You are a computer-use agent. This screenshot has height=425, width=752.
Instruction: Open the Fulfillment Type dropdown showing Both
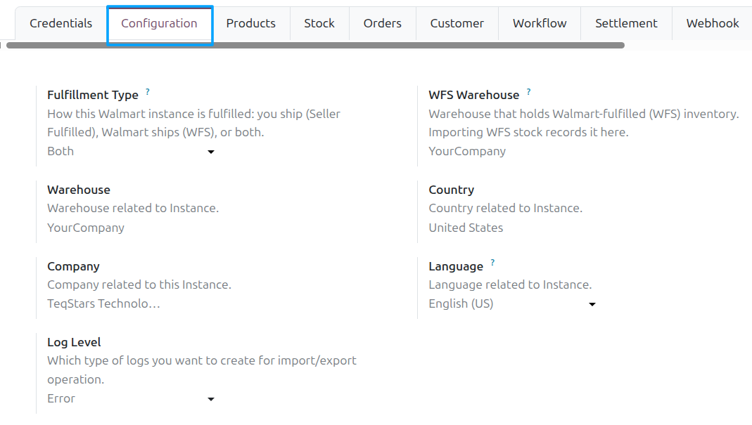pyautogui.click(x=131, y=152)
